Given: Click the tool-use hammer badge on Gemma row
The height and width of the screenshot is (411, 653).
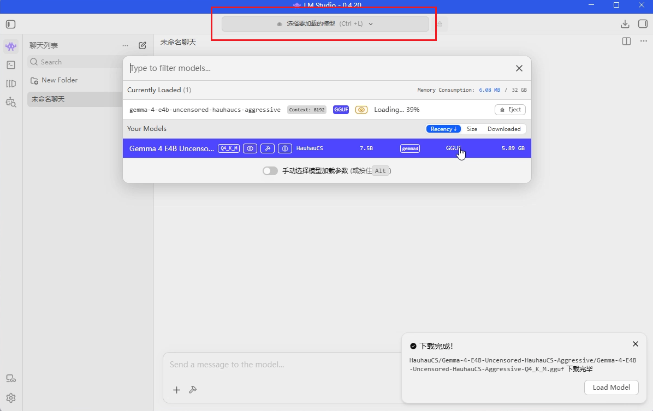Looking at the screenshot, I should 268,148.
